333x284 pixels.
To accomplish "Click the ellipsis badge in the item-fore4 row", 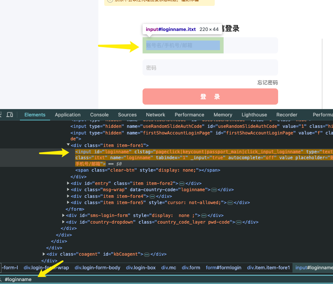I will point(153,197).
